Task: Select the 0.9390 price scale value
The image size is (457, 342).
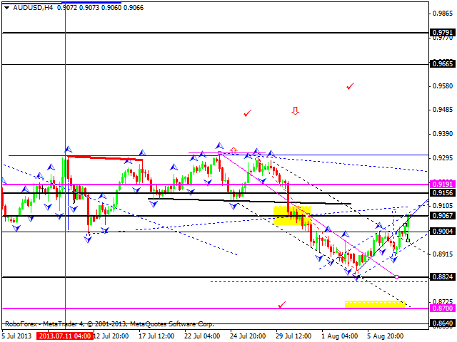Action: [x=443, y=134]
